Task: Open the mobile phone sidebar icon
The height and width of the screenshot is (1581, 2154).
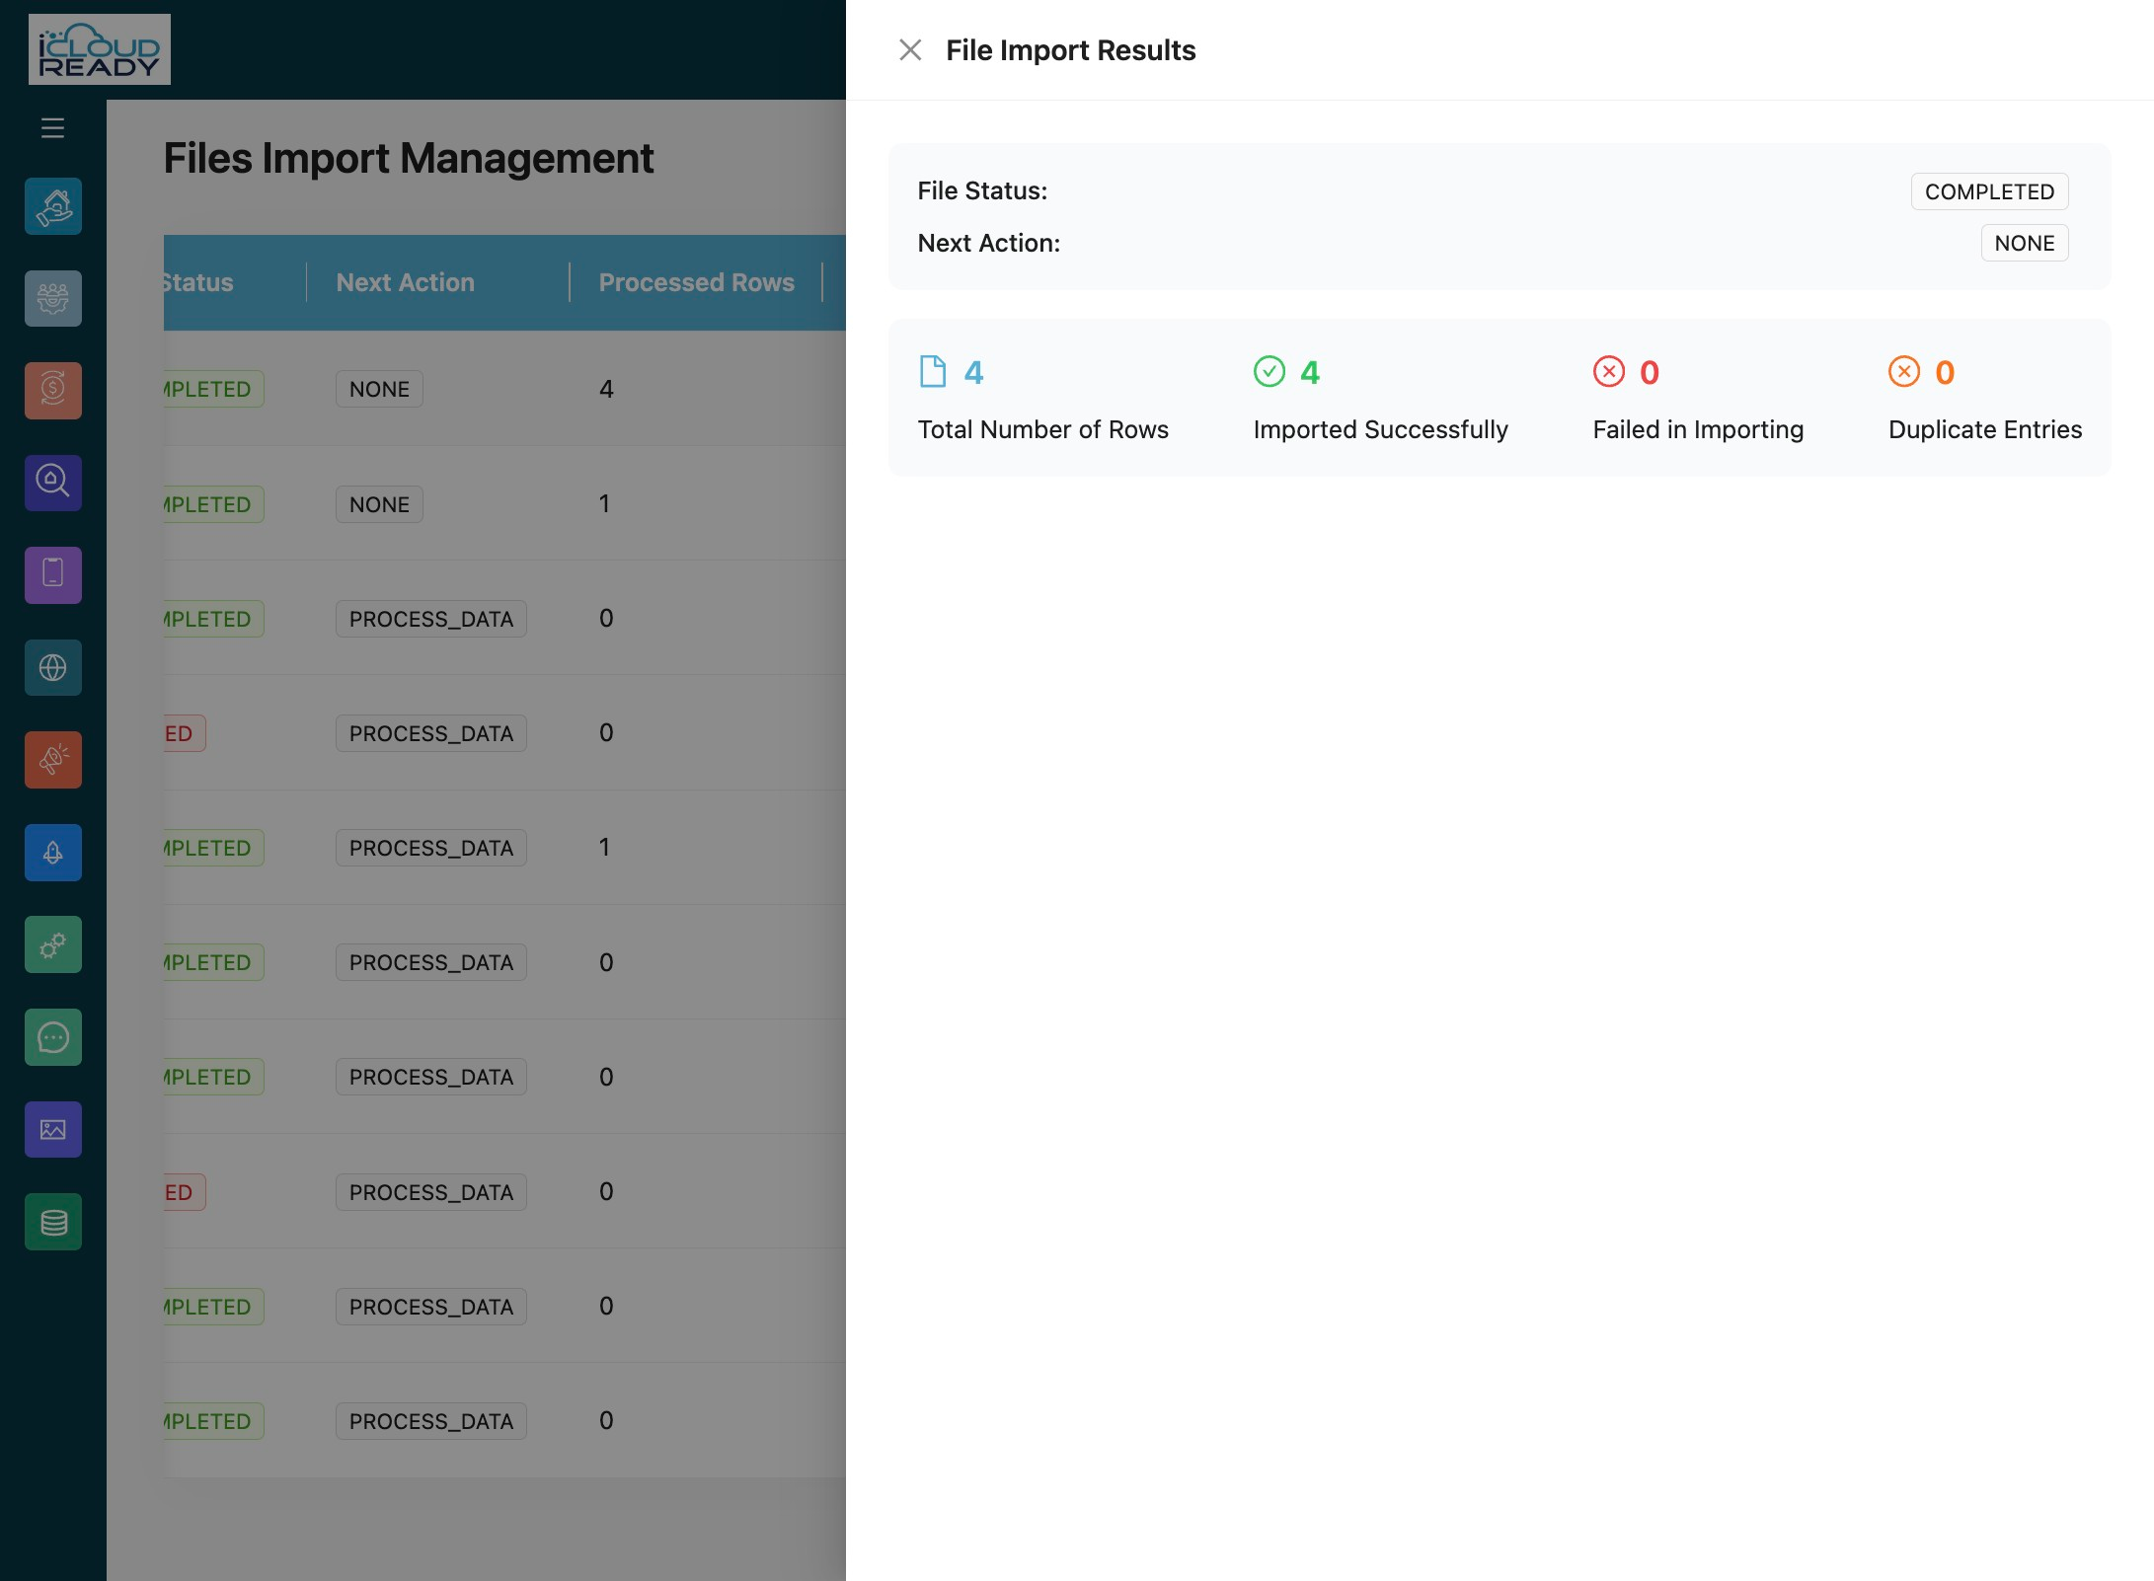Action: (53, 575)
